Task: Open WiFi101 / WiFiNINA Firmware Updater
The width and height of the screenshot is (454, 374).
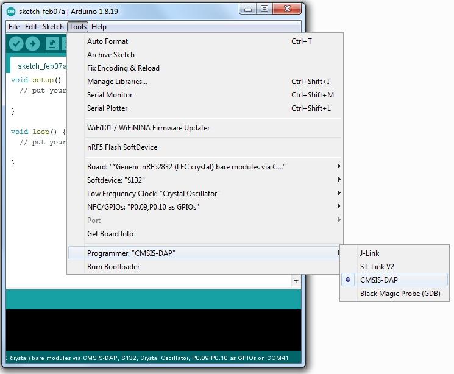Action: (205, 128)
